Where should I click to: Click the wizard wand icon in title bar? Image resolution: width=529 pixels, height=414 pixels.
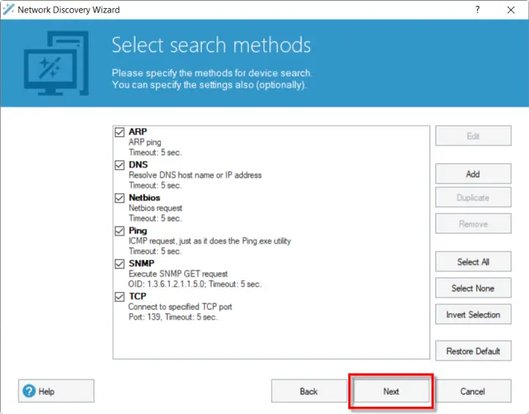(x=8, y=10)
